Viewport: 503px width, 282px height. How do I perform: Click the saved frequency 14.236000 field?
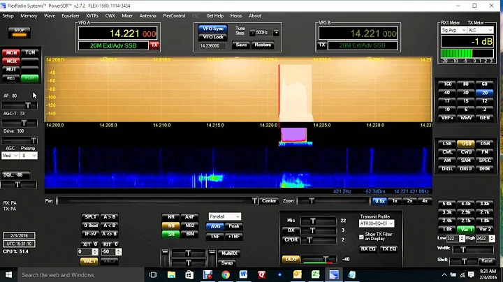tap(212, 46)
